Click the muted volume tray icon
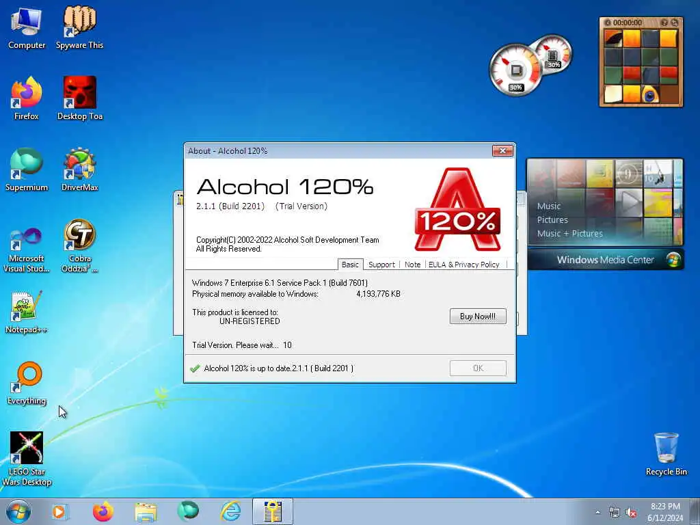The height and width of the screenshot is (525, 700). pyautogui.click(x=631, y=513)
